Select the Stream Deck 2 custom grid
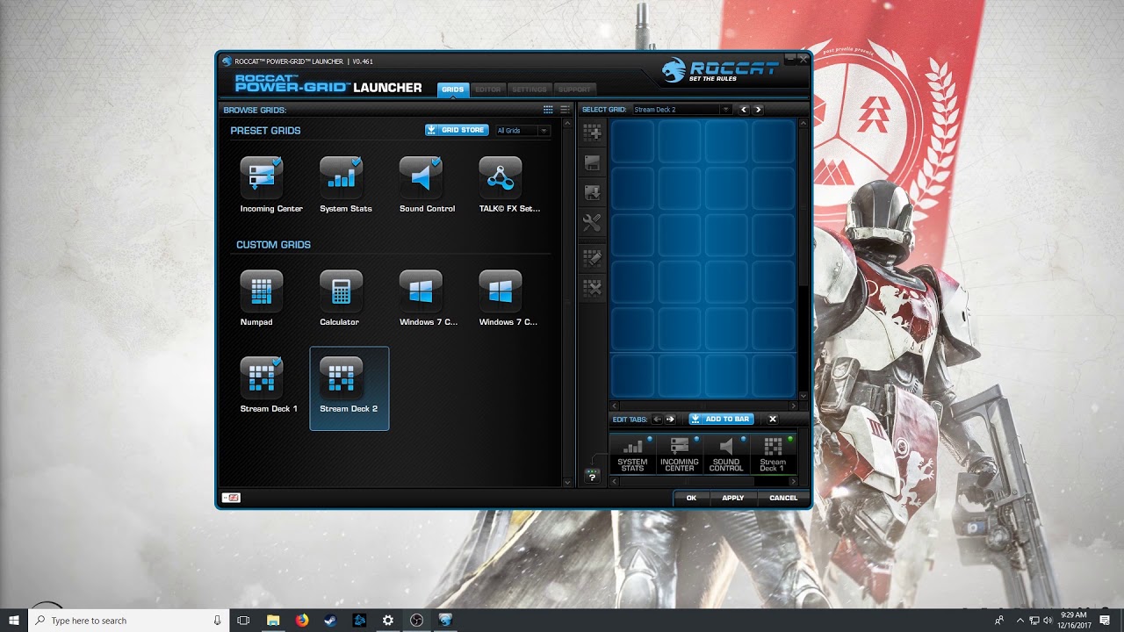 (349, 388)
